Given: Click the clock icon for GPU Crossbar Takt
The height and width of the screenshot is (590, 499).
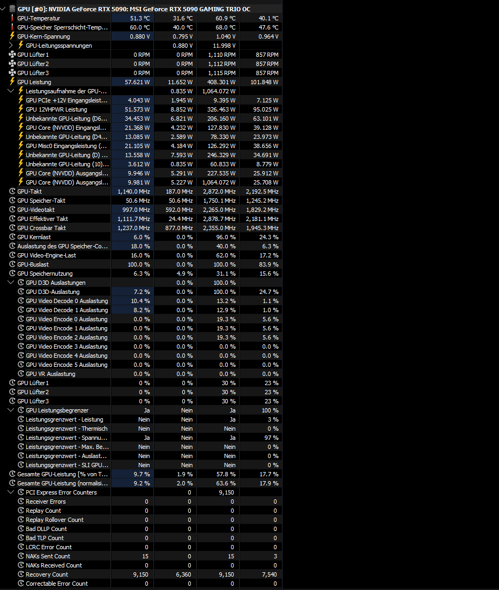Looking at the screenshot, I should [x=12, y=227].
